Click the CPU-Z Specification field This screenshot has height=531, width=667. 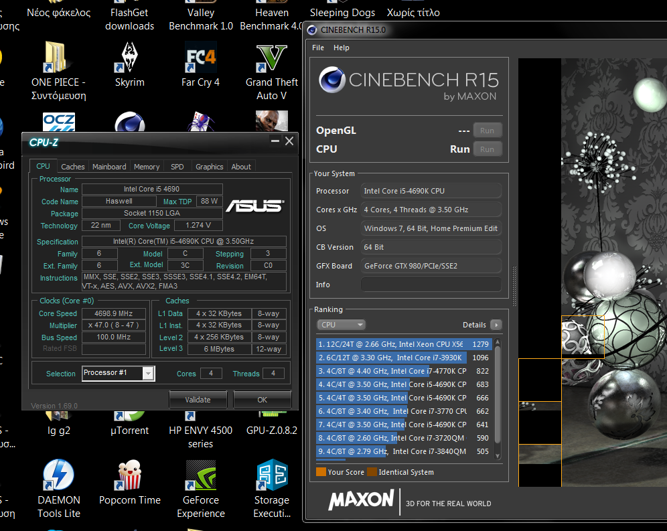point(183,241)
